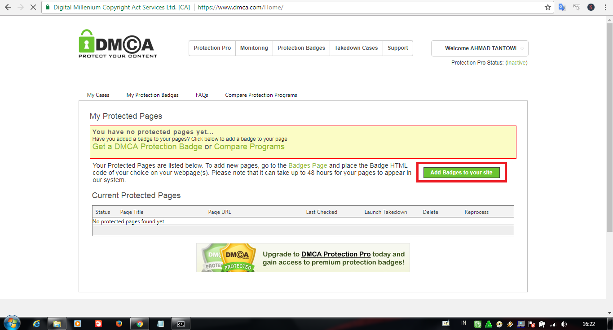Click No protected pages found yet text

(x=128, y=221)
